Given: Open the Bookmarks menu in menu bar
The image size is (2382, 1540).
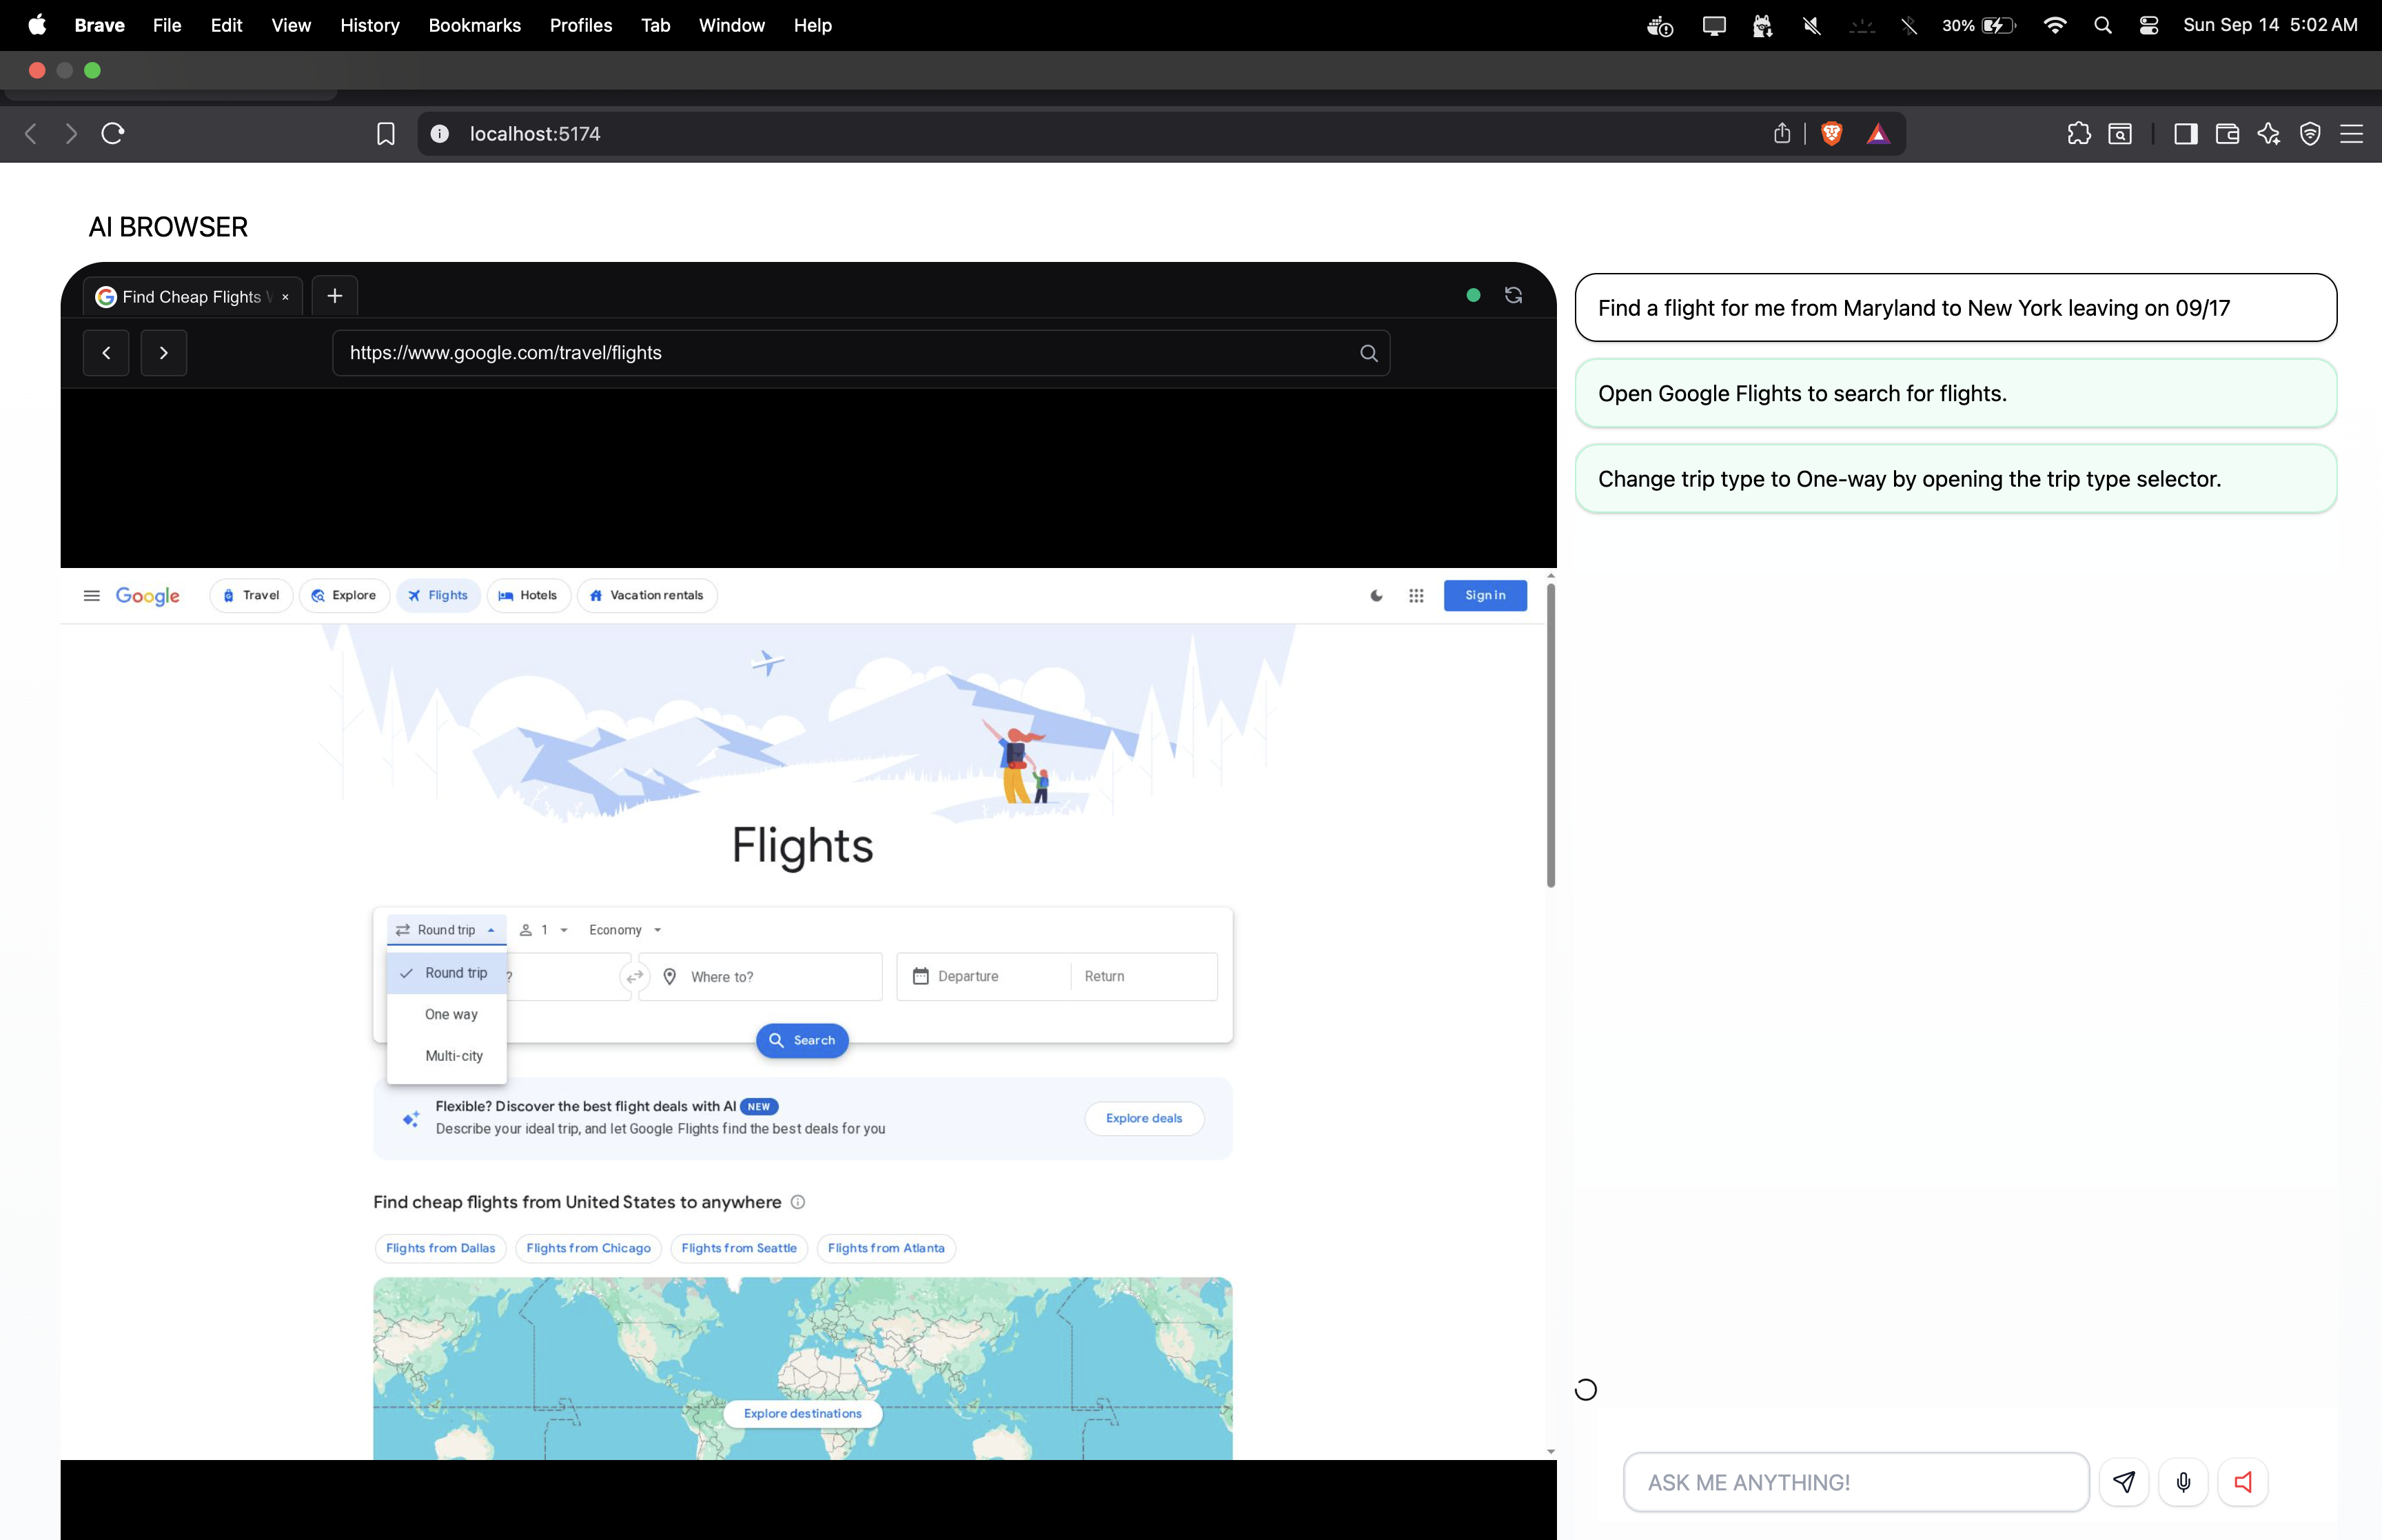Looking at the screenshot, I should coord(474,25).
